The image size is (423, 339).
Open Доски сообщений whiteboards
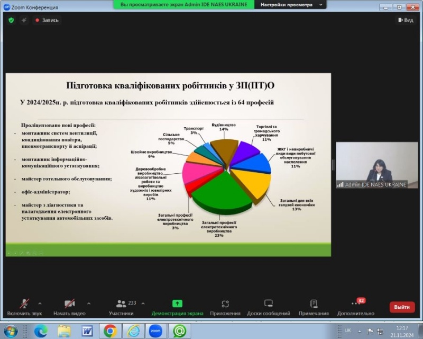[268, 304]
